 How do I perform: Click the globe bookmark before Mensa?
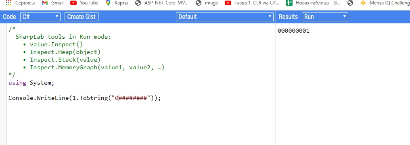pos(350,3)
